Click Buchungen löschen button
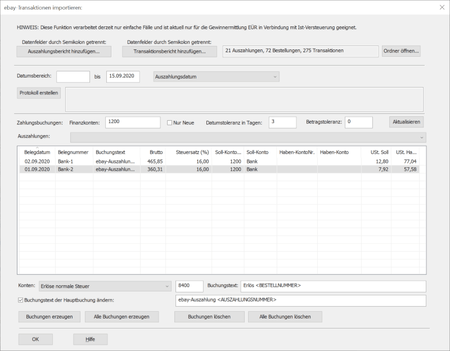Screen dimensions: 450x351 [209, 317]
